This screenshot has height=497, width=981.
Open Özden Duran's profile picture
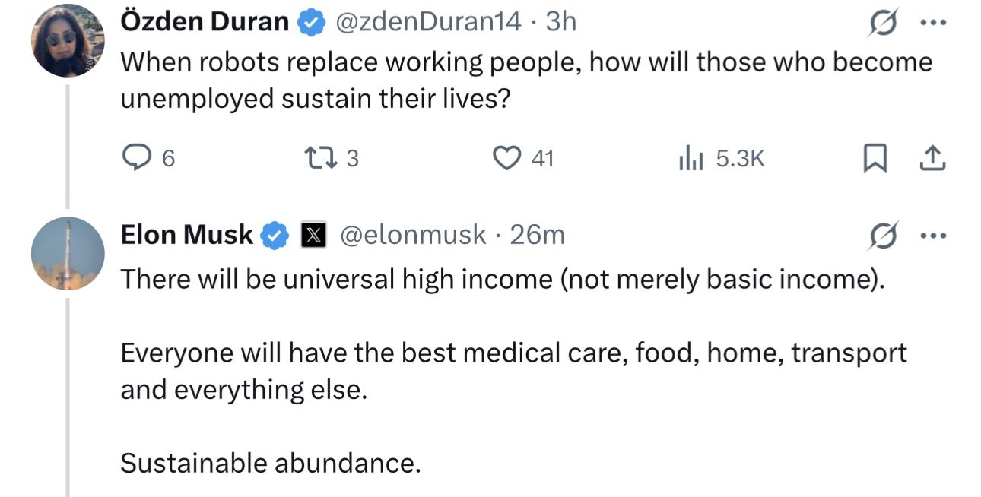[68, 40]
